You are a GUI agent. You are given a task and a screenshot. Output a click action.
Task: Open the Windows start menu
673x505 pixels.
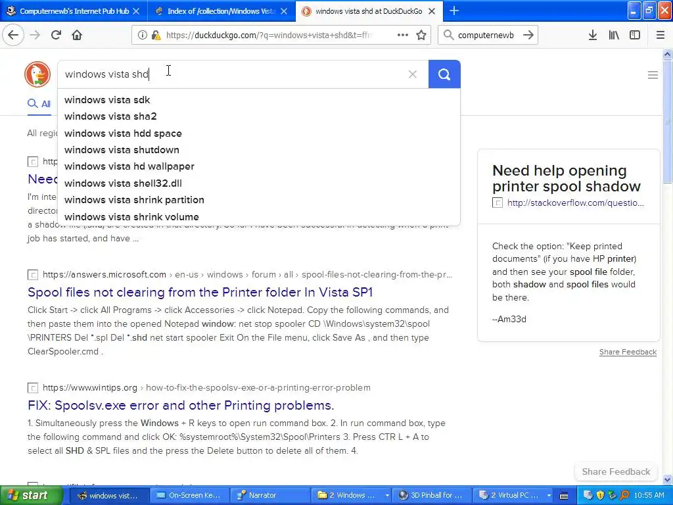point(31,495)
